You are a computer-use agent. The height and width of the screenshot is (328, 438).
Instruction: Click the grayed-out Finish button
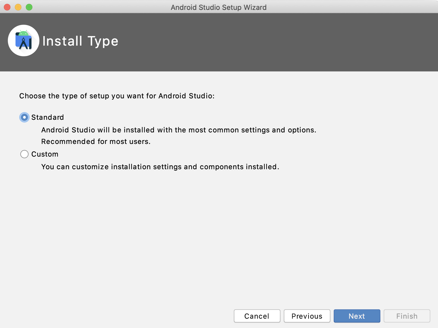(407, 316)
